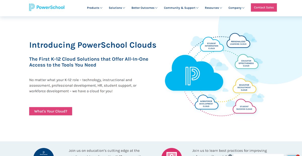Click the 'No matter what your K-12 role' paragraph
The height and width of the screenshot is (156, 302).
(83, 85)
